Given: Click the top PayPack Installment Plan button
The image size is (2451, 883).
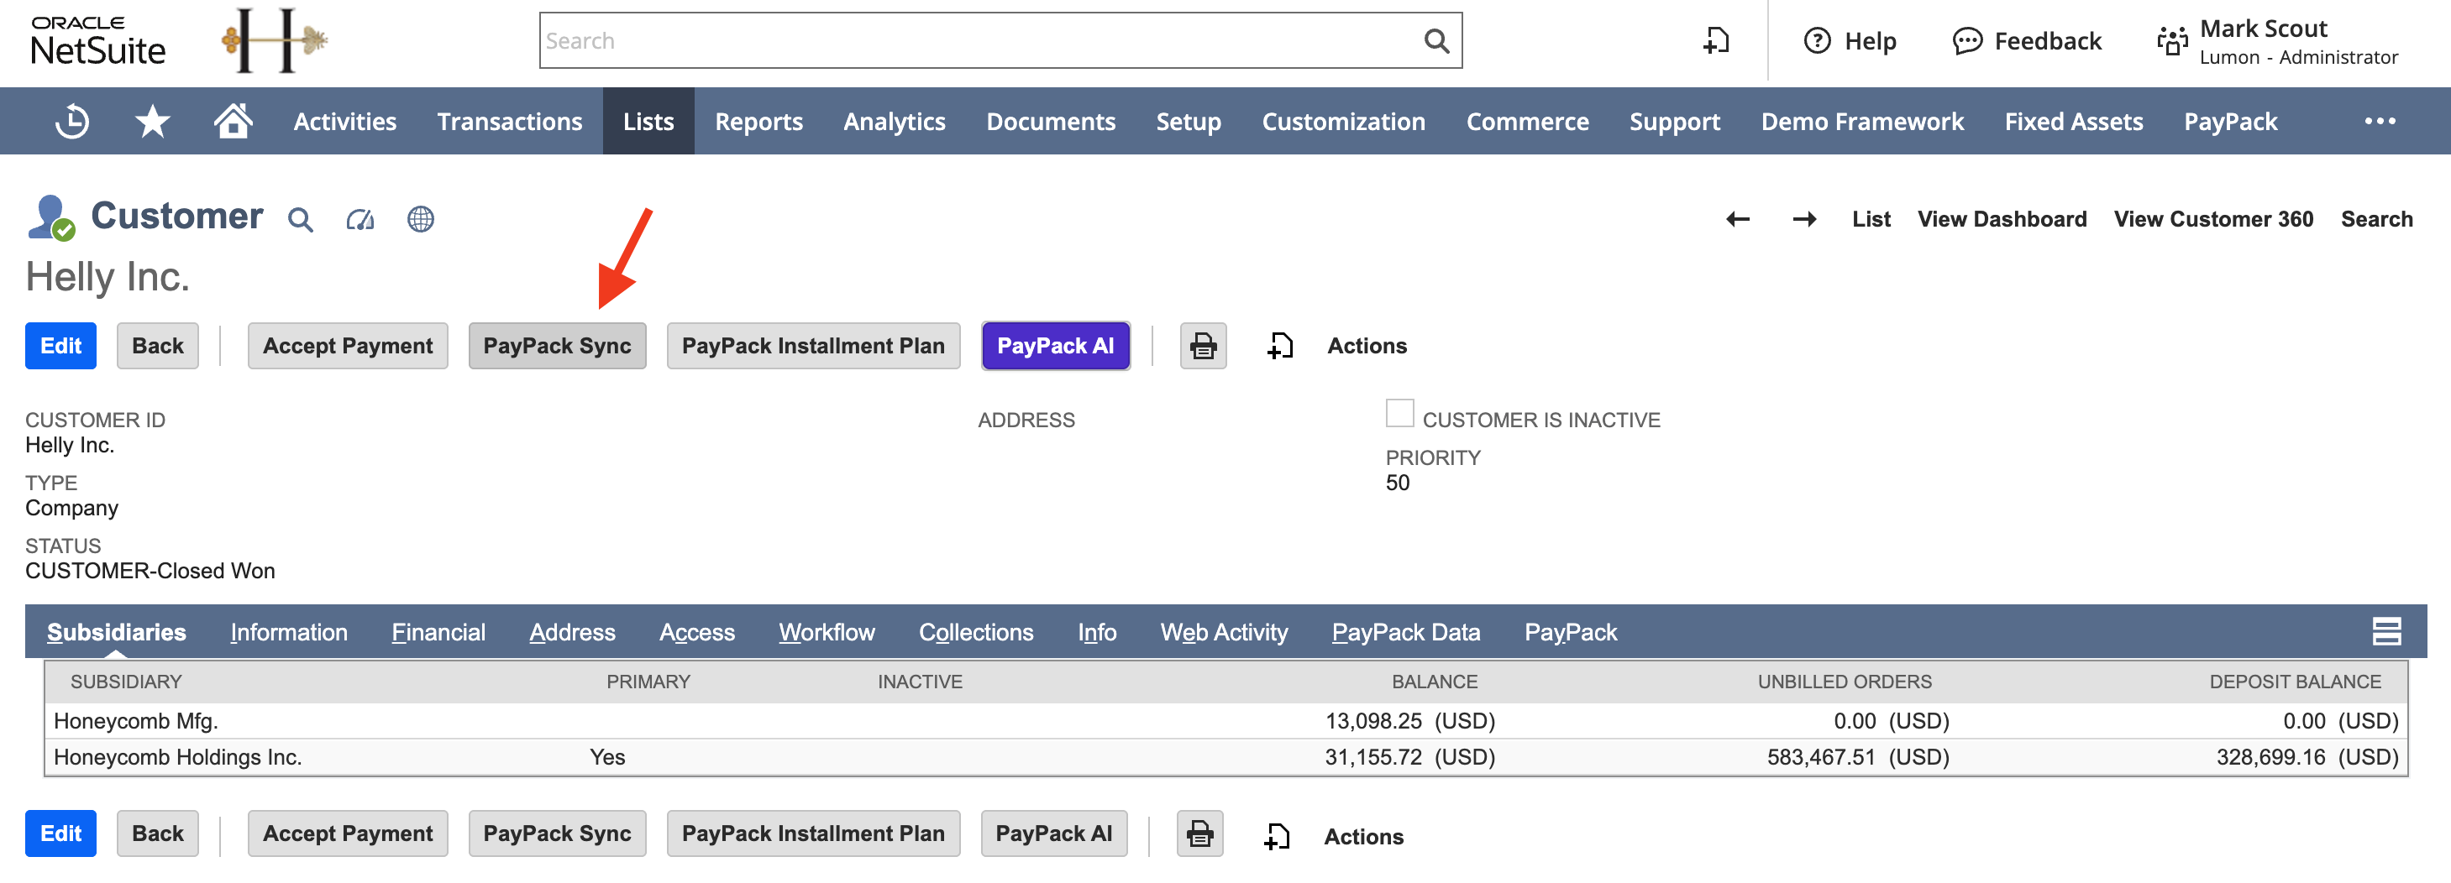Looking at the screenshot, I should [x=814, y=346].
